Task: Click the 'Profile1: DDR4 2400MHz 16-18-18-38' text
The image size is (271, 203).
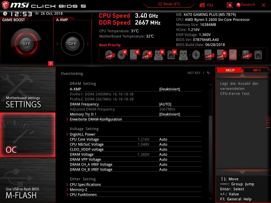Action: coord(102,94)
